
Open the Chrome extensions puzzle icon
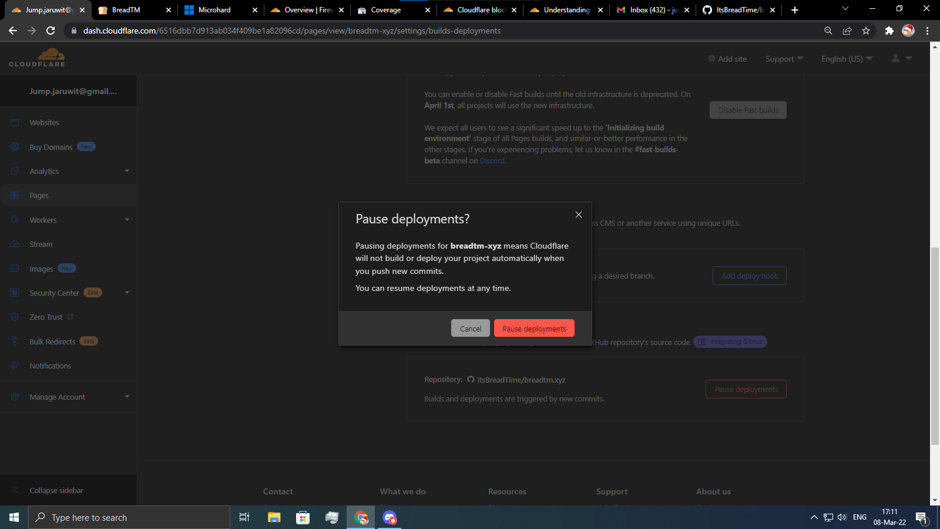889,31
